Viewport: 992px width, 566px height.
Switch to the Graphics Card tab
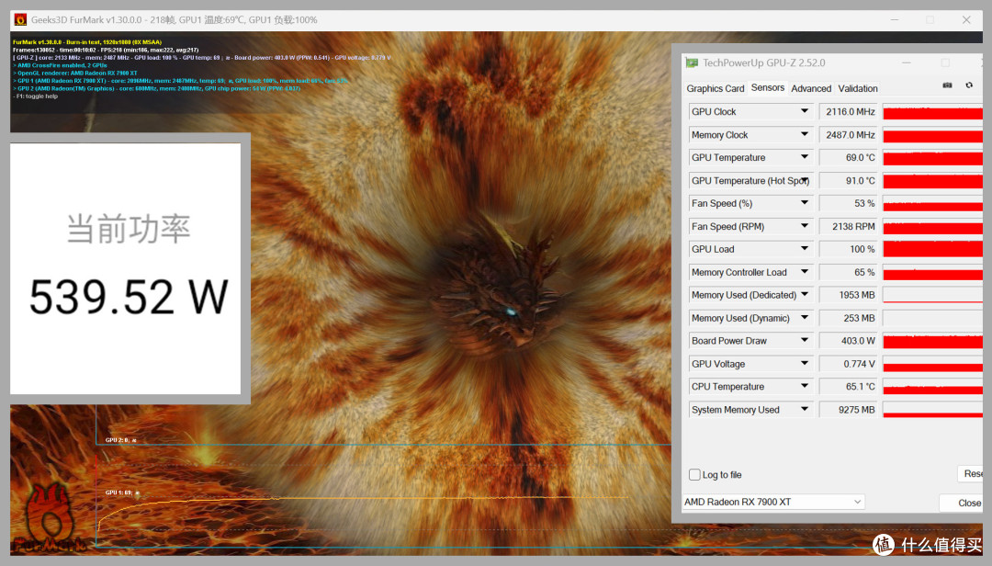coord(715,88)
